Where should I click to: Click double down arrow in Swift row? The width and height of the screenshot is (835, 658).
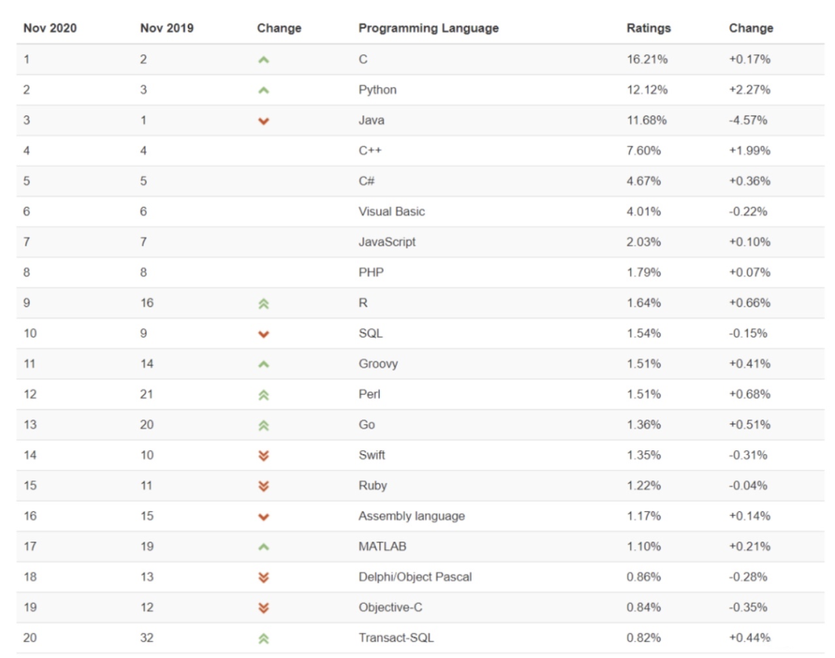coord(263,456)
